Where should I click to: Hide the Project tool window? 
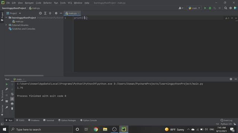[61, 13]
